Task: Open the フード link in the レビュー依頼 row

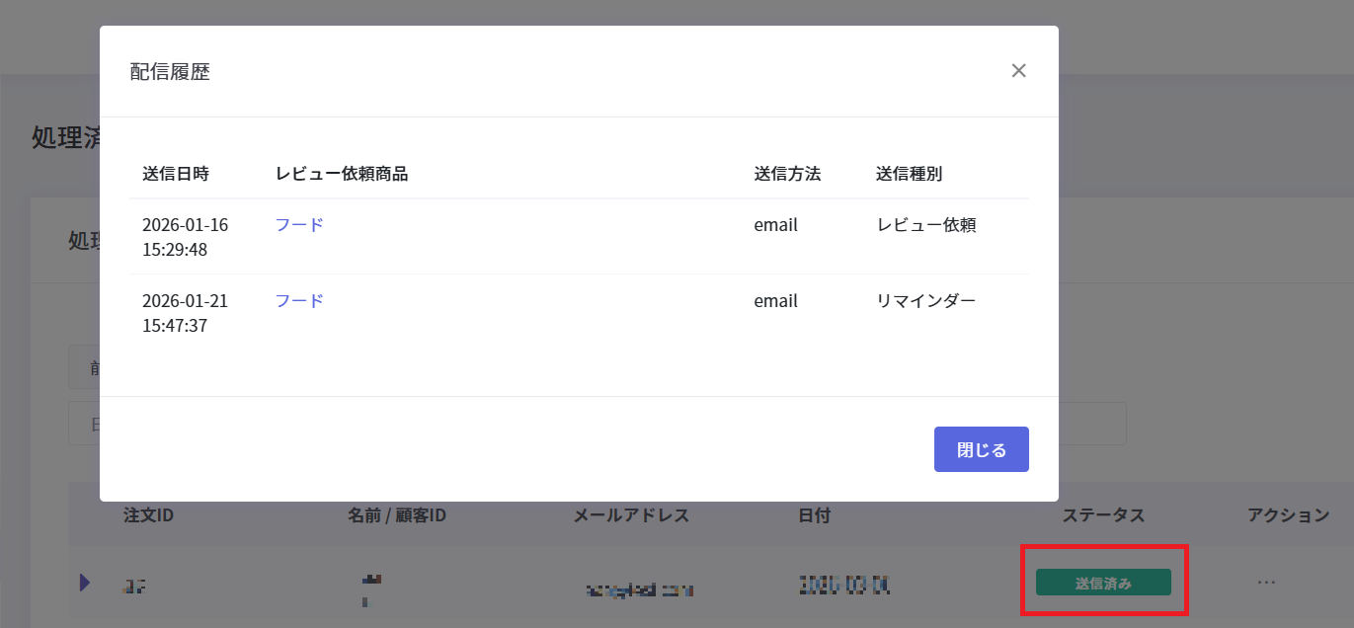Action: point(299,225)
